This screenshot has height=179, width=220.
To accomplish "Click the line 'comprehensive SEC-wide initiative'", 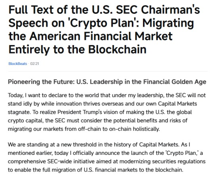I will tap(107, 162).
